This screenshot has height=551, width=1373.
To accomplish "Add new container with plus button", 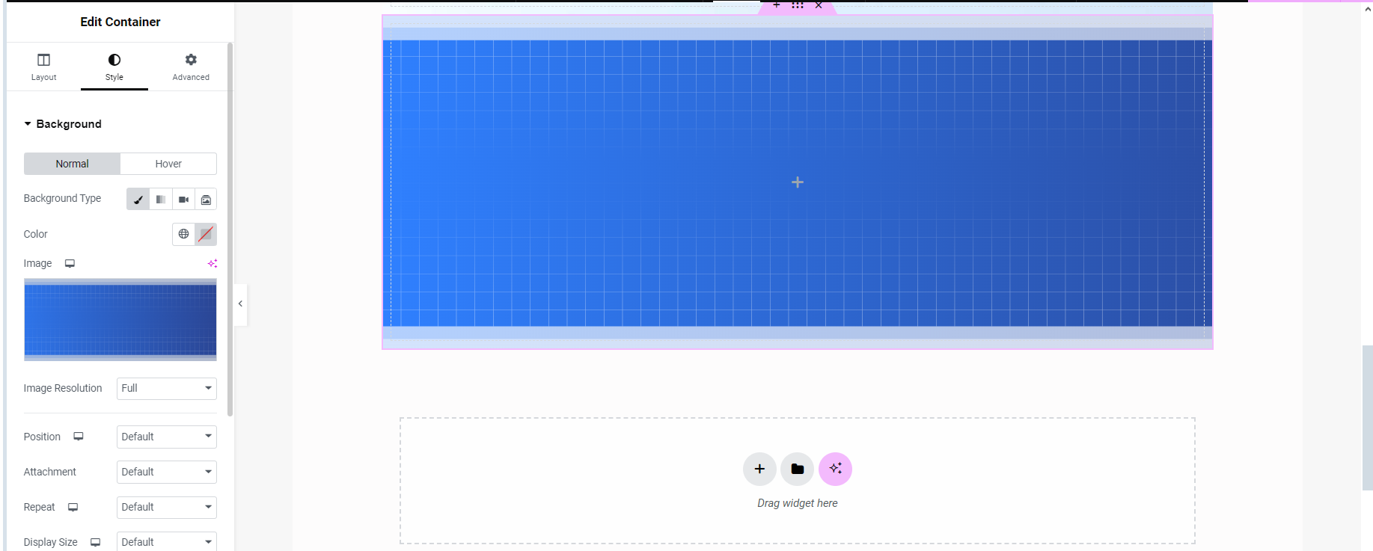I will point(759,469).
